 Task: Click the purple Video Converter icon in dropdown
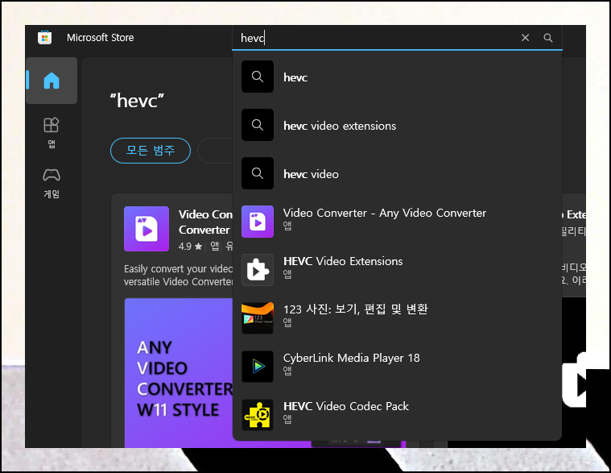(257, 222)
